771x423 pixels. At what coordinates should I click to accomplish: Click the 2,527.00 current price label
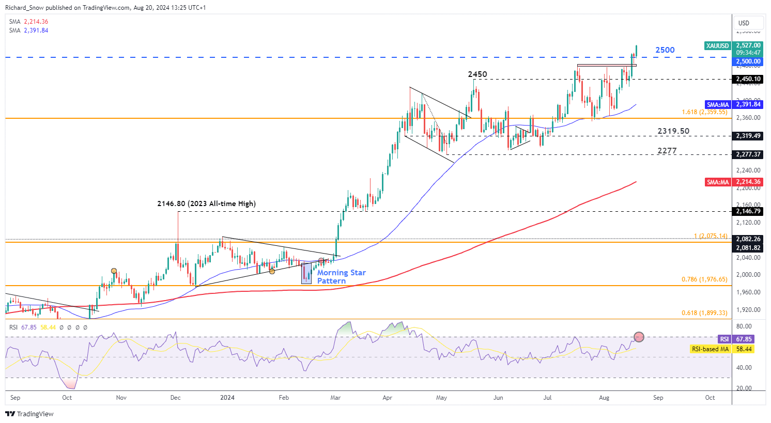(x=748, y=45)
